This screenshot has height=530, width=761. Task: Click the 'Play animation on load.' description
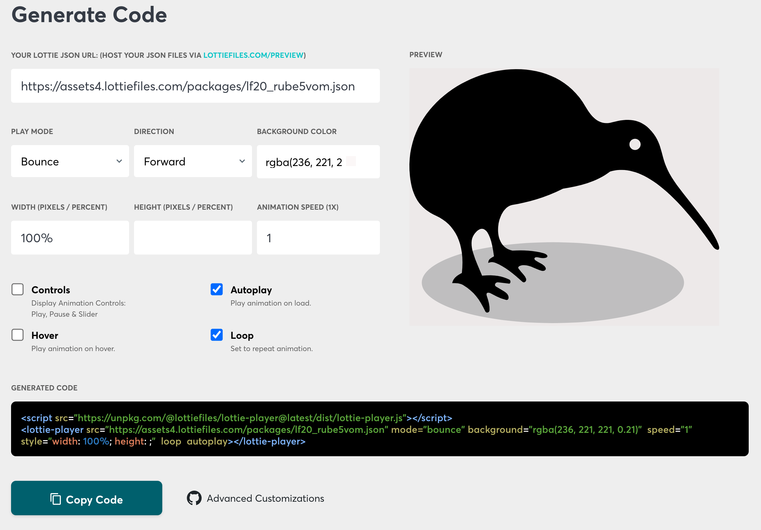point(271,303)
